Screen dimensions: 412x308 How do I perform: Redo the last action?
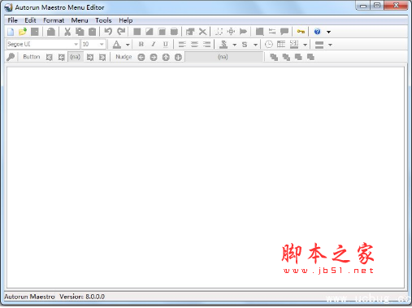click(121, 32)
